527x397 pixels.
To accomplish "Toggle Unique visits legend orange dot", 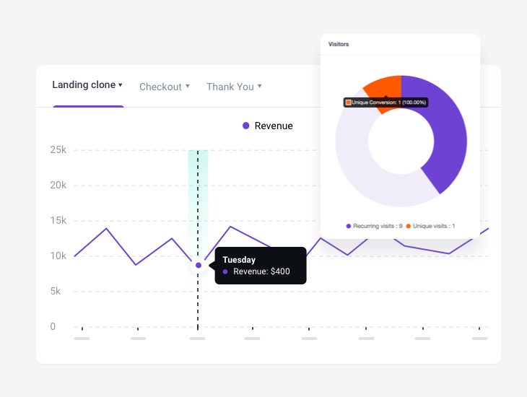I will coord(409,226).
